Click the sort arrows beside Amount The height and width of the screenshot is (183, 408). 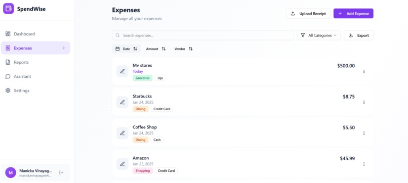click(x=164, y=49)
